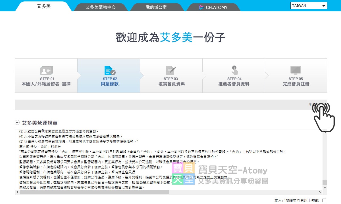Collapse the 艾多美營運規章 section arrow
The image size is (341, 204).
click(17, 123)
